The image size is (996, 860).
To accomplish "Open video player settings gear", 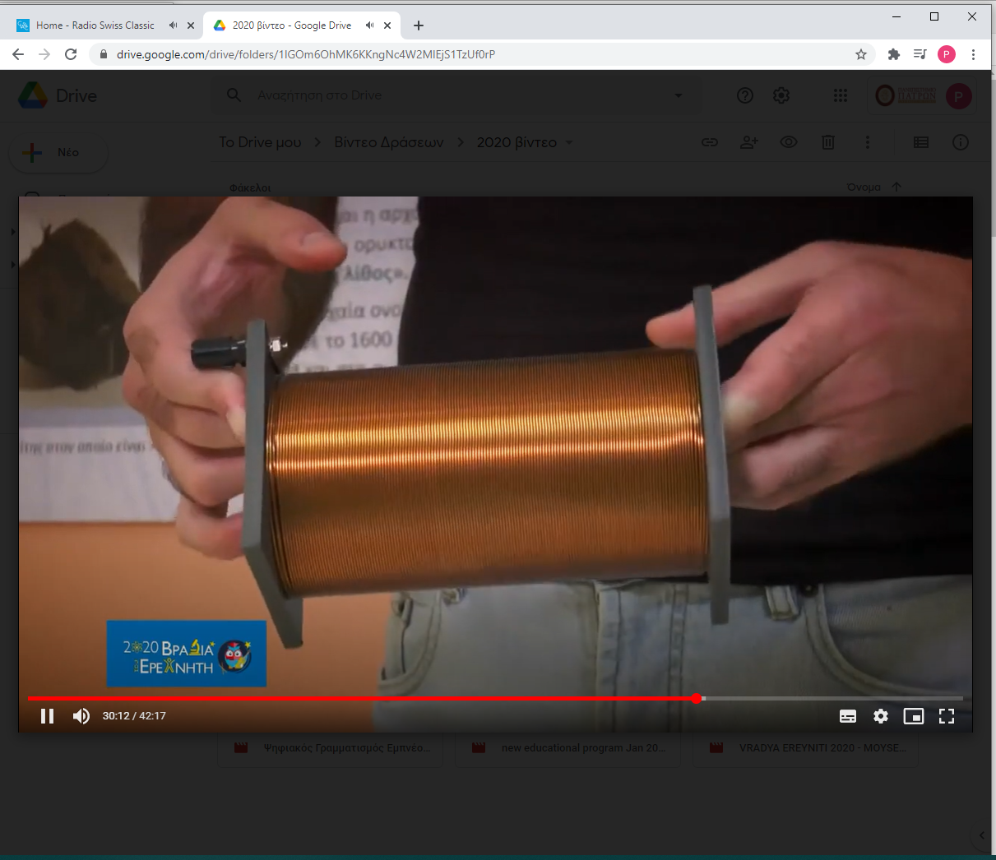I will [881, 716].
